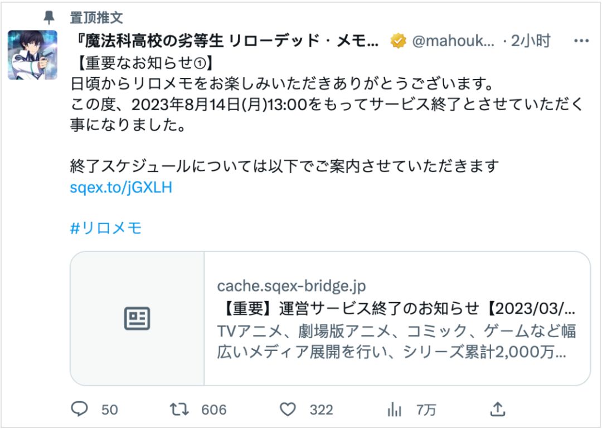Like the tweet with the heart icon

tap(288, 410)
